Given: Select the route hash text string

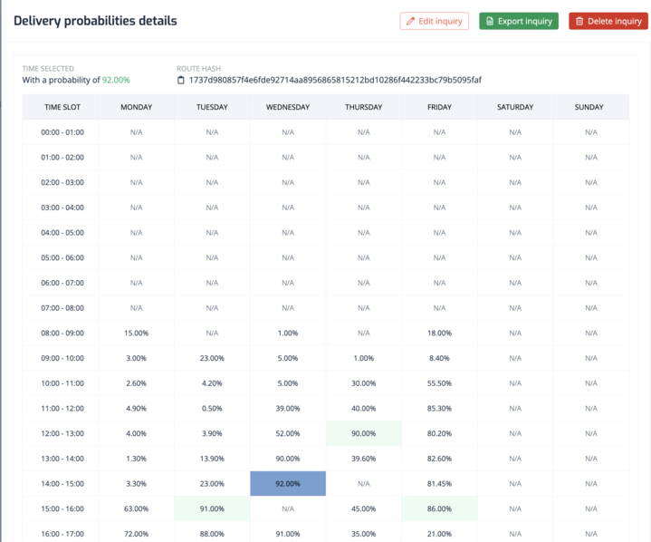Looking at the screenshot, I should click(335, 80).
